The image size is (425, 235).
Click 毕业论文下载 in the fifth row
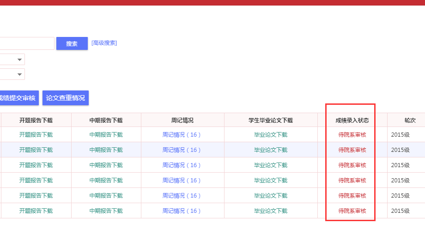[271, 196]
